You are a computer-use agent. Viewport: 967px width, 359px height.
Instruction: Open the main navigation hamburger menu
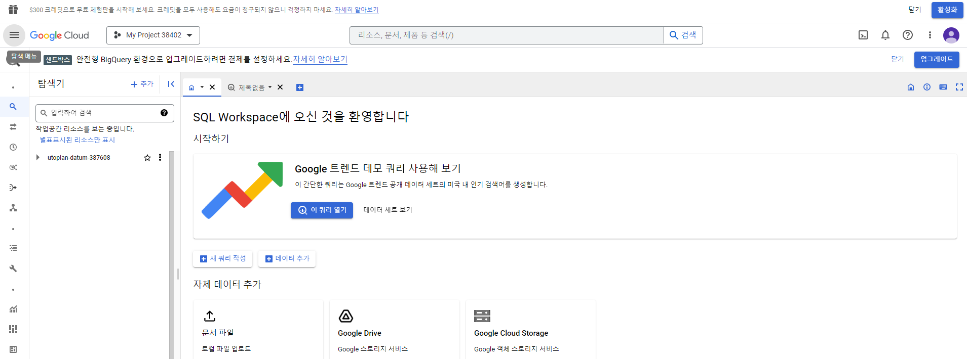click(14, 35)
